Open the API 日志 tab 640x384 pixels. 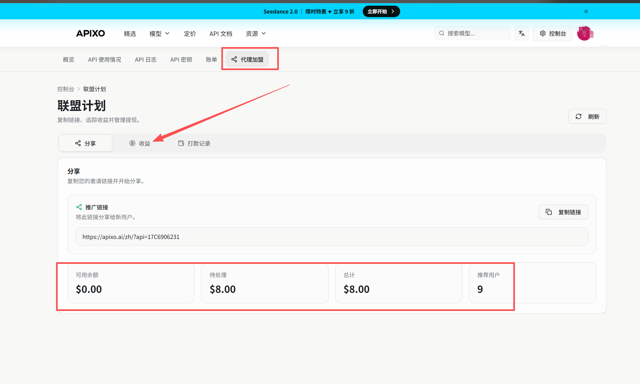pos(146,60)
